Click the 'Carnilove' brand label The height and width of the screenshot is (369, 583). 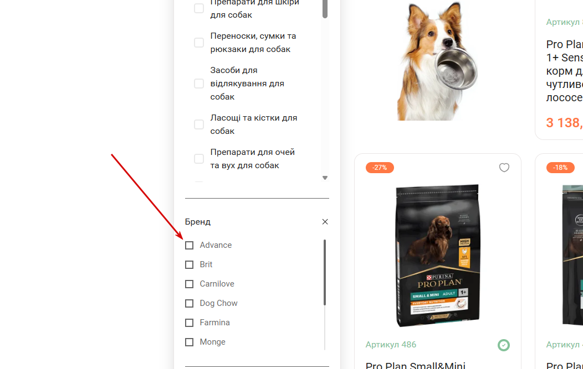pos(217,284)
